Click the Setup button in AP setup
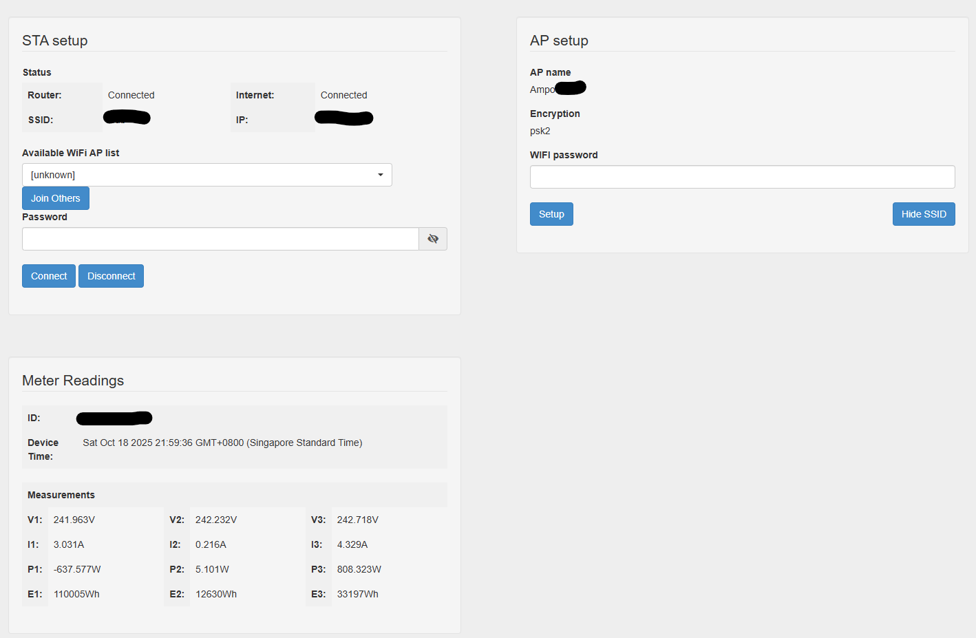 pyautogui.click(x=551, y=214)
